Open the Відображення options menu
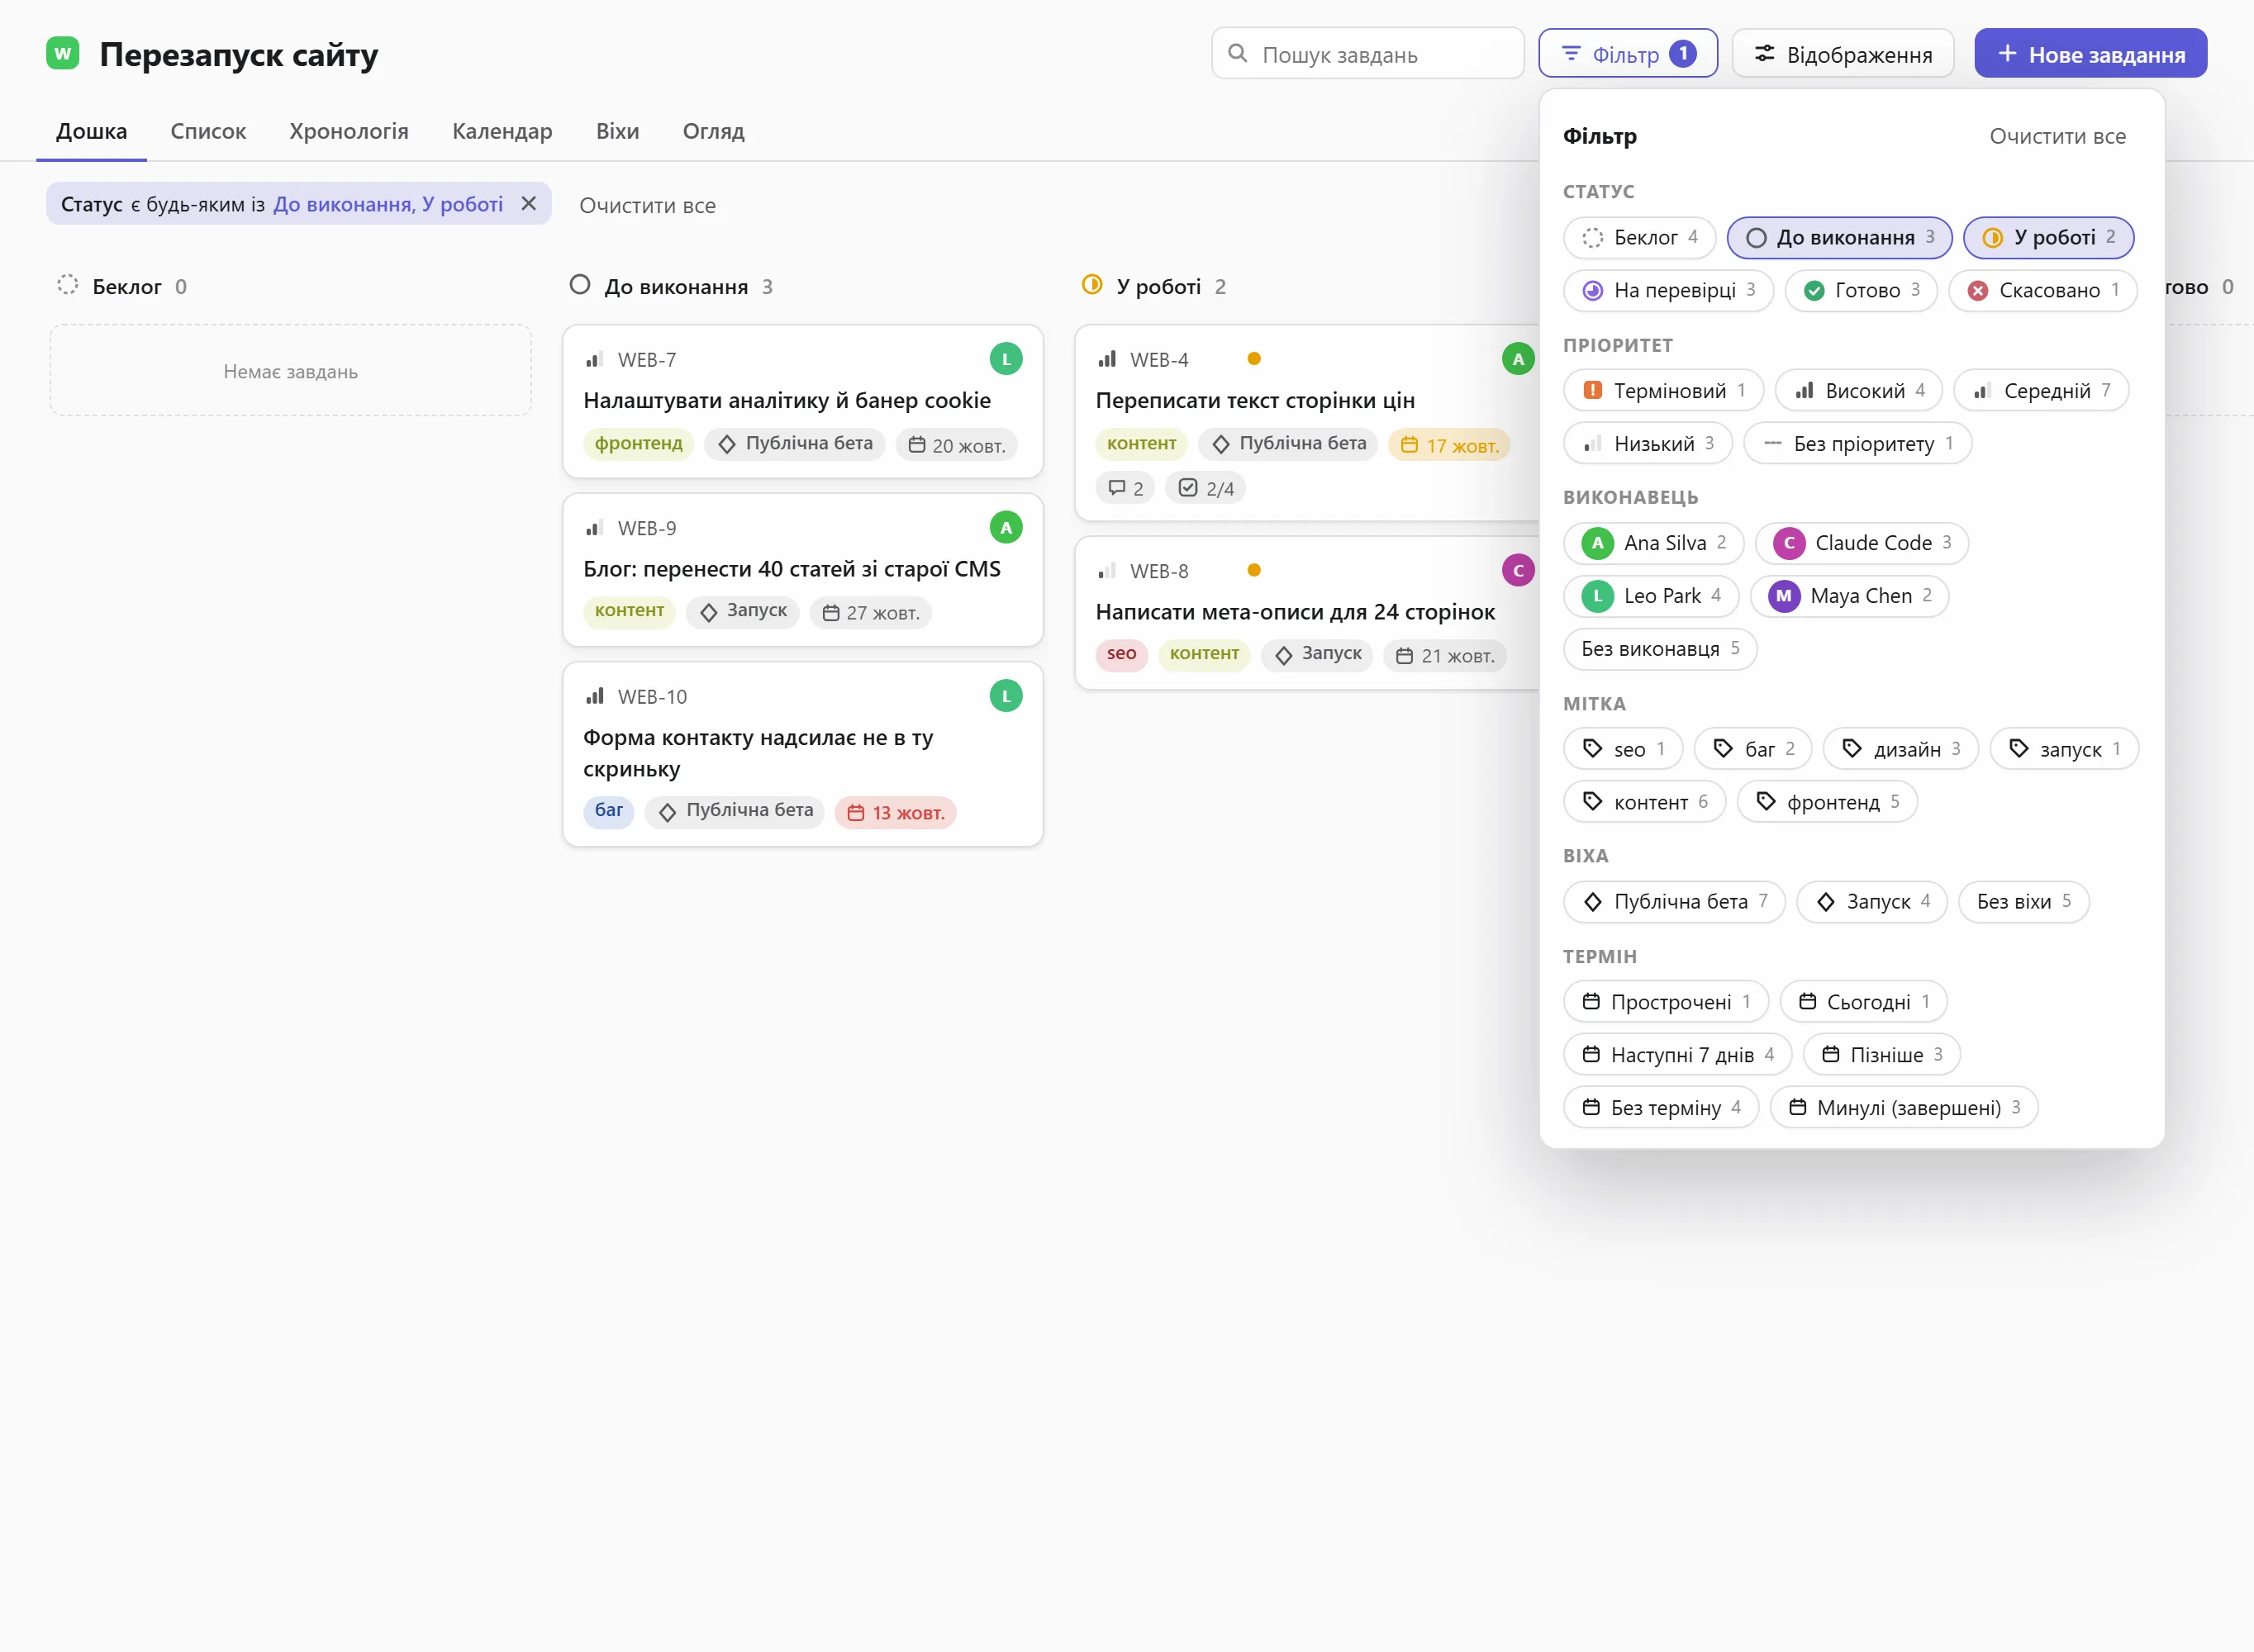 point(1843,54)
